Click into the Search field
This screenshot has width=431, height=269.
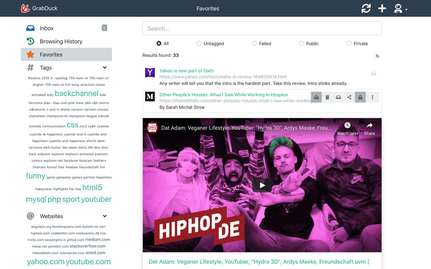[x=262, y=28]
